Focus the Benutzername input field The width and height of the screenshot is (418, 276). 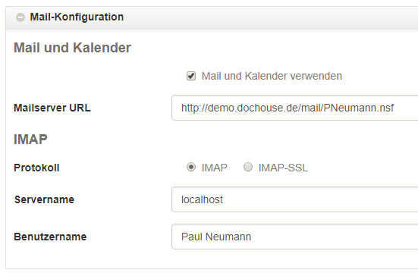(295, 237)
